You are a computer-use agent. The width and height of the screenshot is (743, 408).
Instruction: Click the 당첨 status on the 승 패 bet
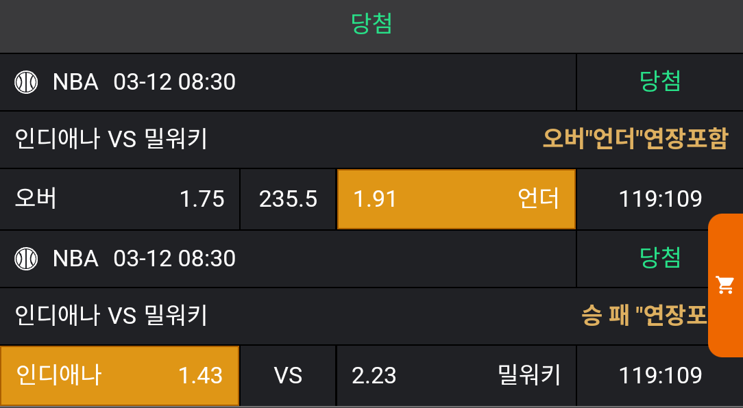pos(660,259)
